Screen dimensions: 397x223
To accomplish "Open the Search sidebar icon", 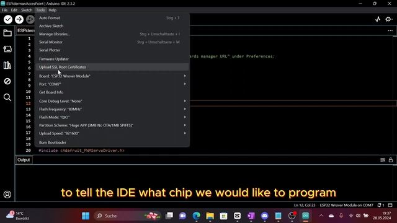I will coord(7,97).
